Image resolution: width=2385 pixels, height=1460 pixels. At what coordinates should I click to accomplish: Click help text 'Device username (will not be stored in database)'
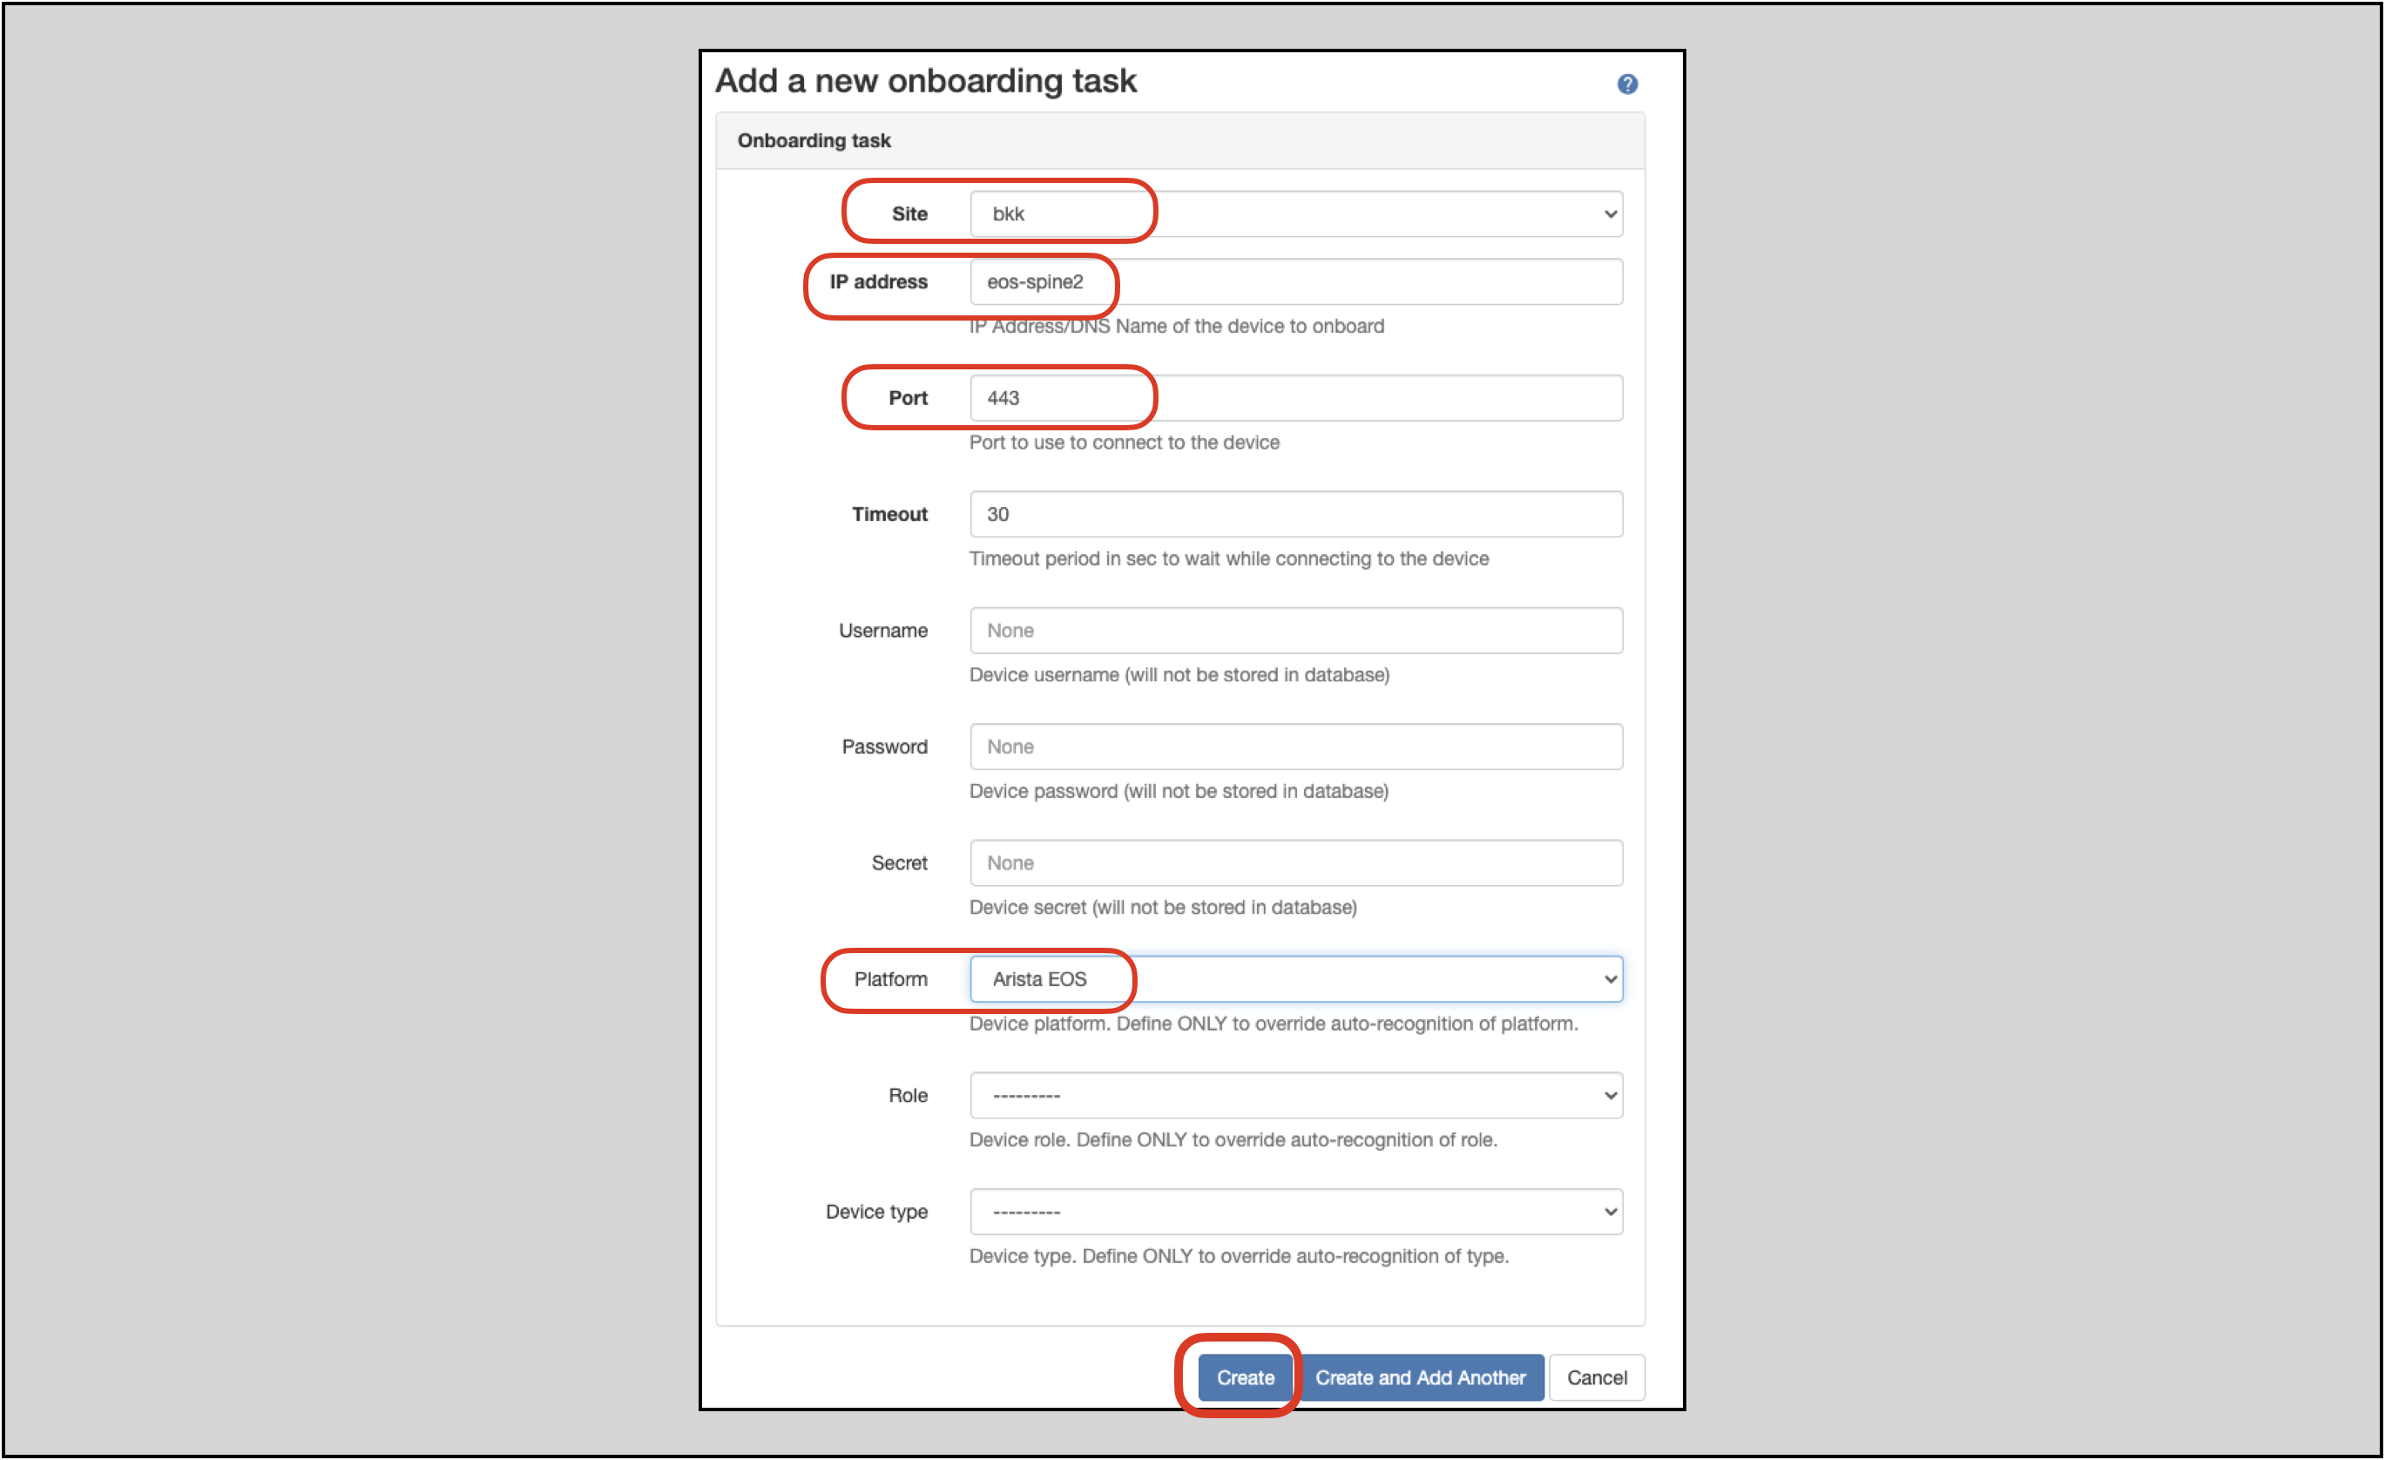(x=1179, y=675)
